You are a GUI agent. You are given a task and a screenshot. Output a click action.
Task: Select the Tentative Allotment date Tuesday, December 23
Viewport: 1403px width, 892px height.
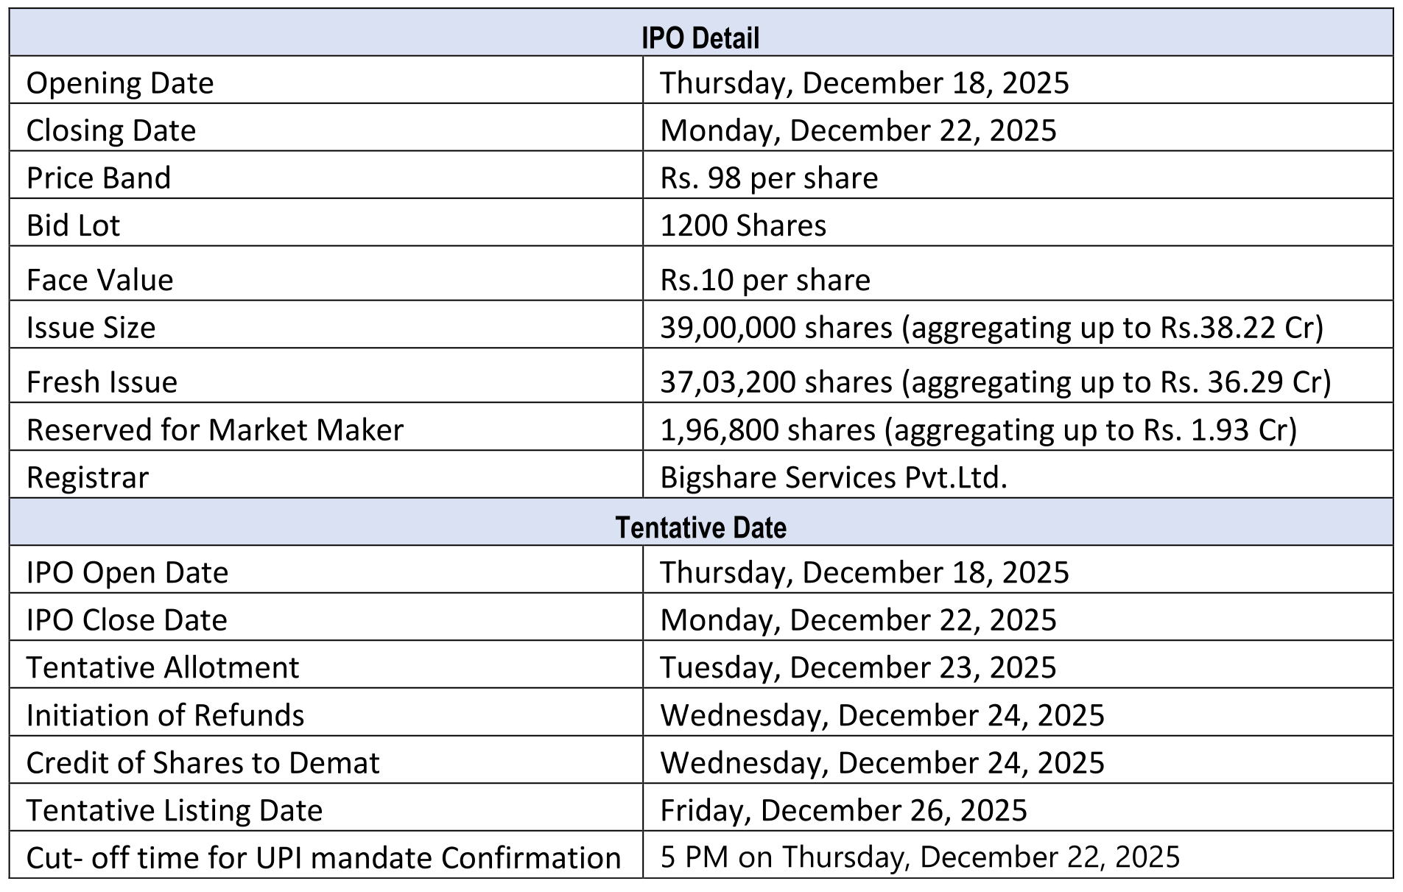pyautogui.click(x=858, y=667)
